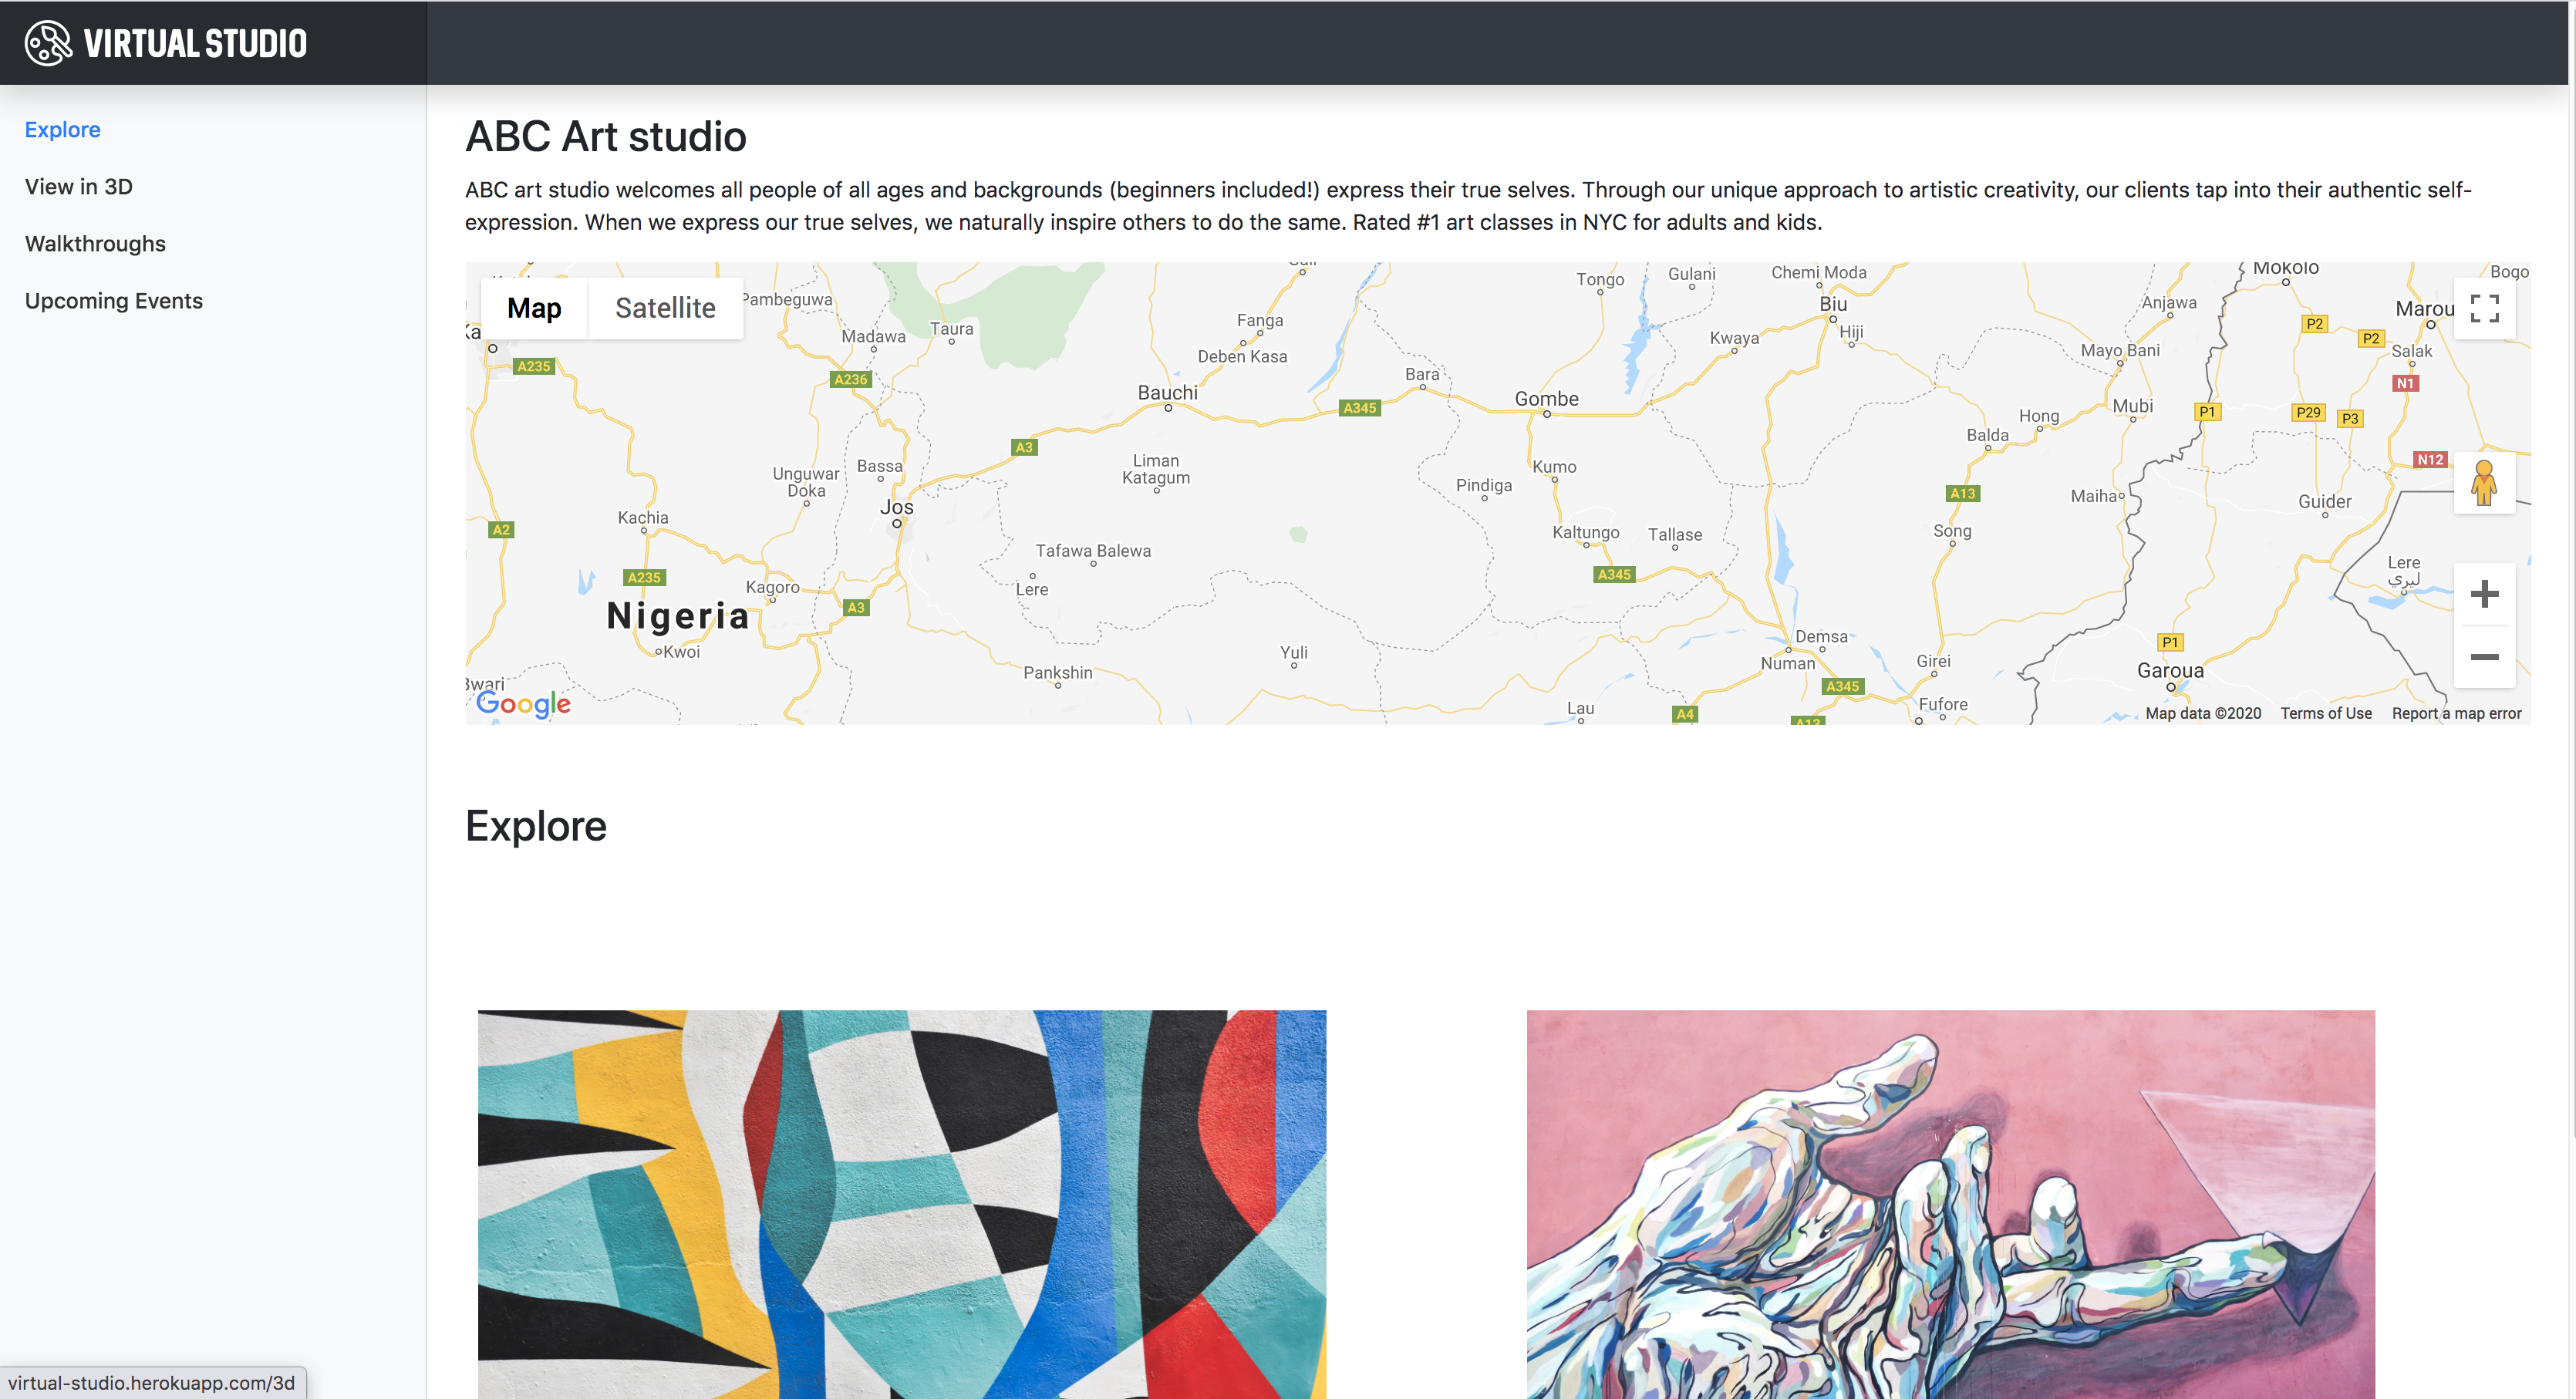This screenshot has width=2576, height=1399.
Task: Click the N12 highway badge on map
Action: (x=2430, y=460)
